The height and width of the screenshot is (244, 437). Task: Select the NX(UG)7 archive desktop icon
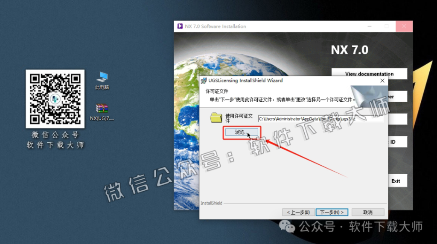102,112
